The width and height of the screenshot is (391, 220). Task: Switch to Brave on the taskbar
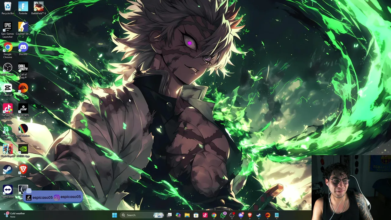[250, 215]
